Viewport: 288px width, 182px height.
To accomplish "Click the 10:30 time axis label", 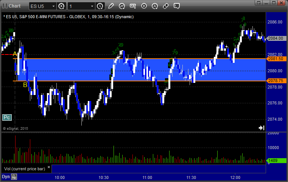I will (x=104, y=177).
